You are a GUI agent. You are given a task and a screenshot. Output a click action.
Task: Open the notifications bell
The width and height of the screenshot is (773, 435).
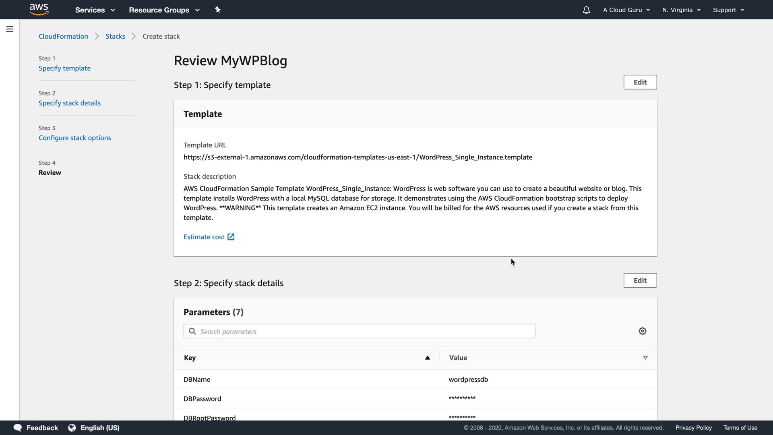586,10
